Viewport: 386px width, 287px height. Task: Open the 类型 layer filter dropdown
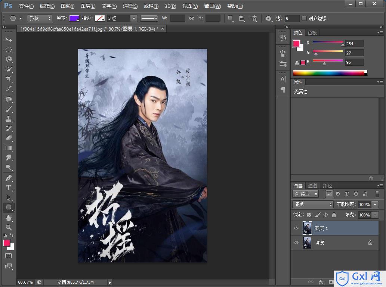tap(306, 194)
